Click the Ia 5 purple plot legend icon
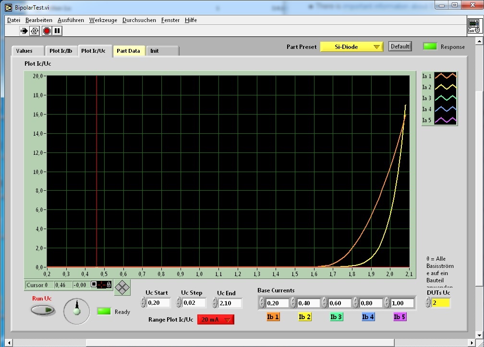Image resolution: width=484 pixels, height=347 pixels. coord(446,120)
